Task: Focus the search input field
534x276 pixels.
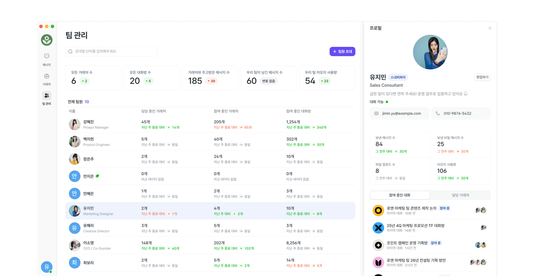Action: pos(112,52)
